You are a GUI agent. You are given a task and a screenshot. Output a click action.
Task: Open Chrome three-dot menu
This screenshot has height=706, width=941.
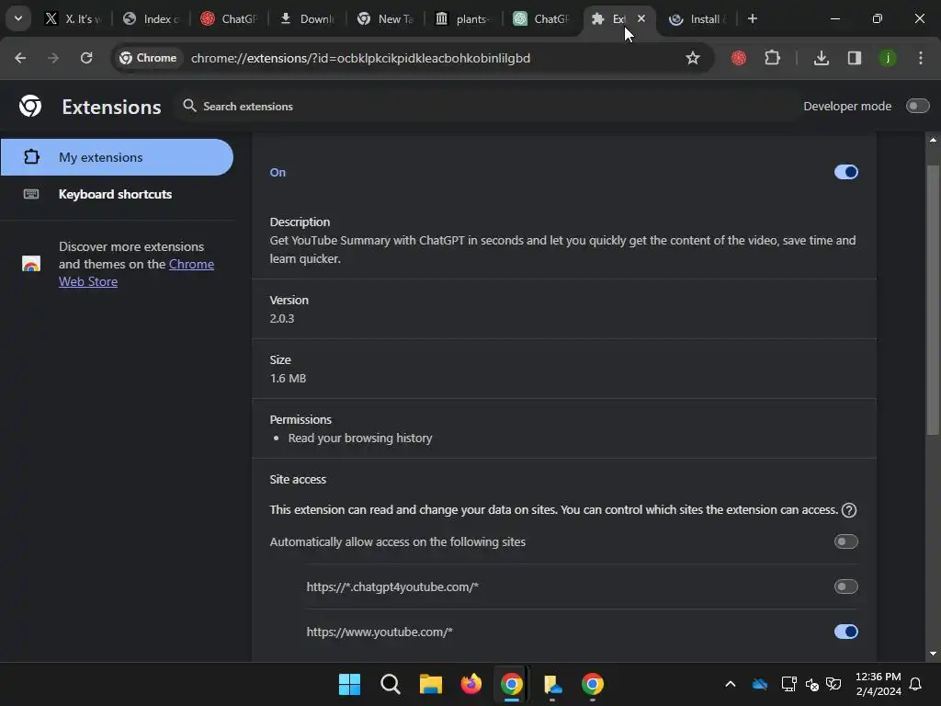click(x=921, y=58)
